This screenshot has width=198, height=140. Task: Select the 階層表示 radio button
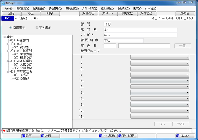coord(10,28)
